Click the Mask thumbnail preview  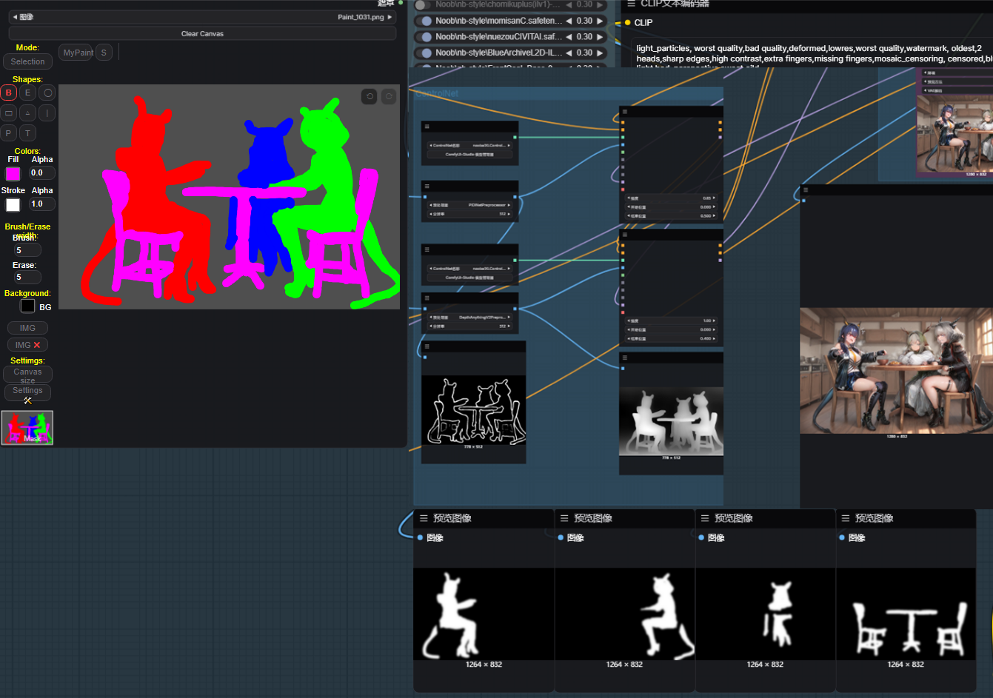(27, 428)
